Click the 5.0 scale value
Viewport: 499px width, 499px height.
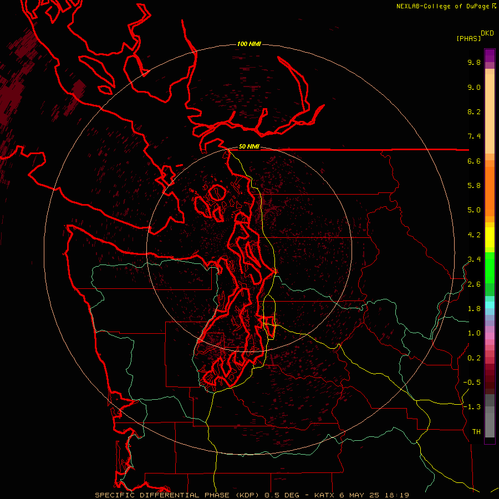pyautogui.click(x=474, y=210)
